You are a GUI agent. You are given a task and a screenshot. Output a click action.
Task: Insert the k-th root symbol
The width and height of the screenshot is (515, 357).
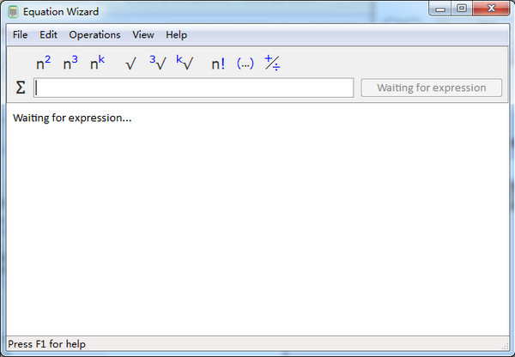pyautogui.click(x=185, y=63)
